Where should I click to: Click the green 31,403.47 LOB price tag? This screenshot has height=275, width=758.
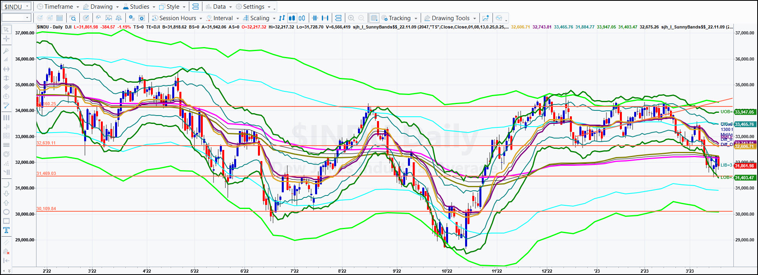pos(745,178)
